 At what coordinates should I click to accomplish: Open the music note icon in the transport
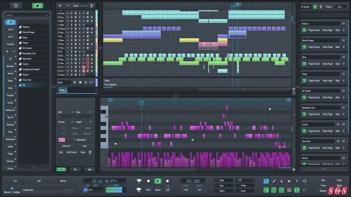[167, 190]
